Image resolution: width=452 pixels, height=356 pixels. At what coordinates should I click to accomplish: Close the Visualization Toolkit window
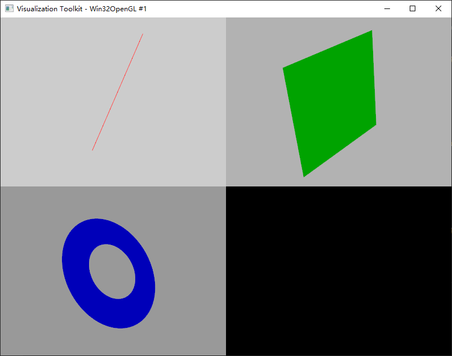[x=438, y=8]
